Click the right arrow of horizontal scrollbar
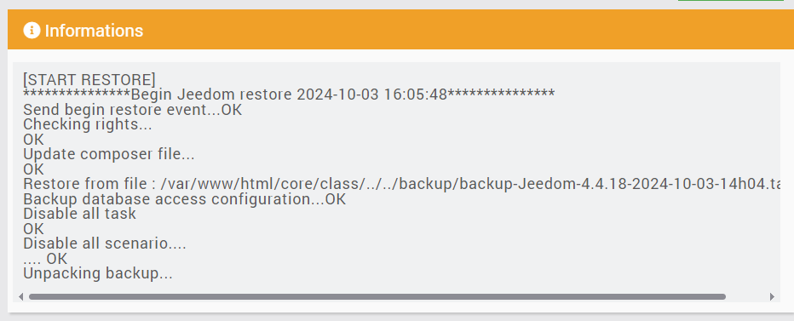794x321 pixels. (772, 296)
